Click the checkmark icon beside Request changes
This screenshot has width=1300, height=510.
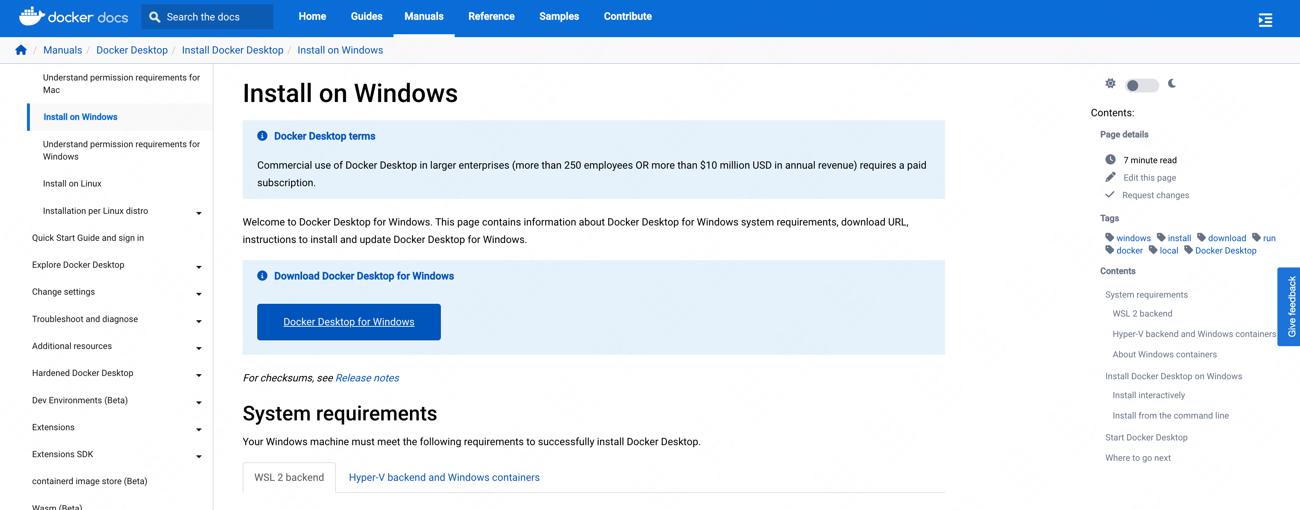(1110, 195)
